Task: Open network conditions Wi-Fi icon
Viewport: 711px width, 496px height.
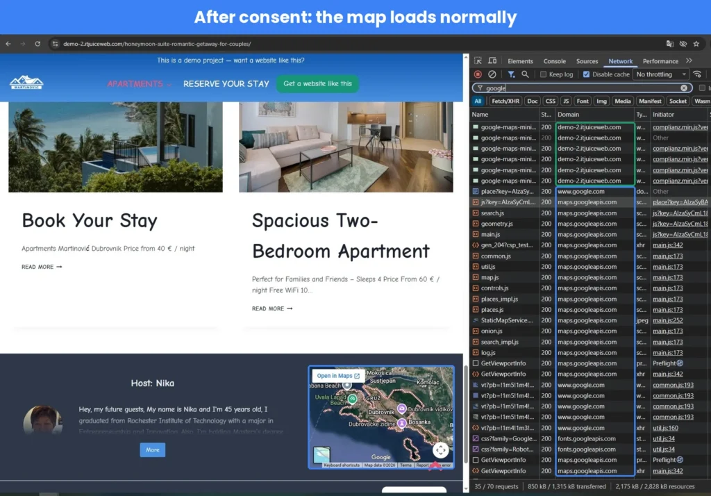Action: [697, 74]
